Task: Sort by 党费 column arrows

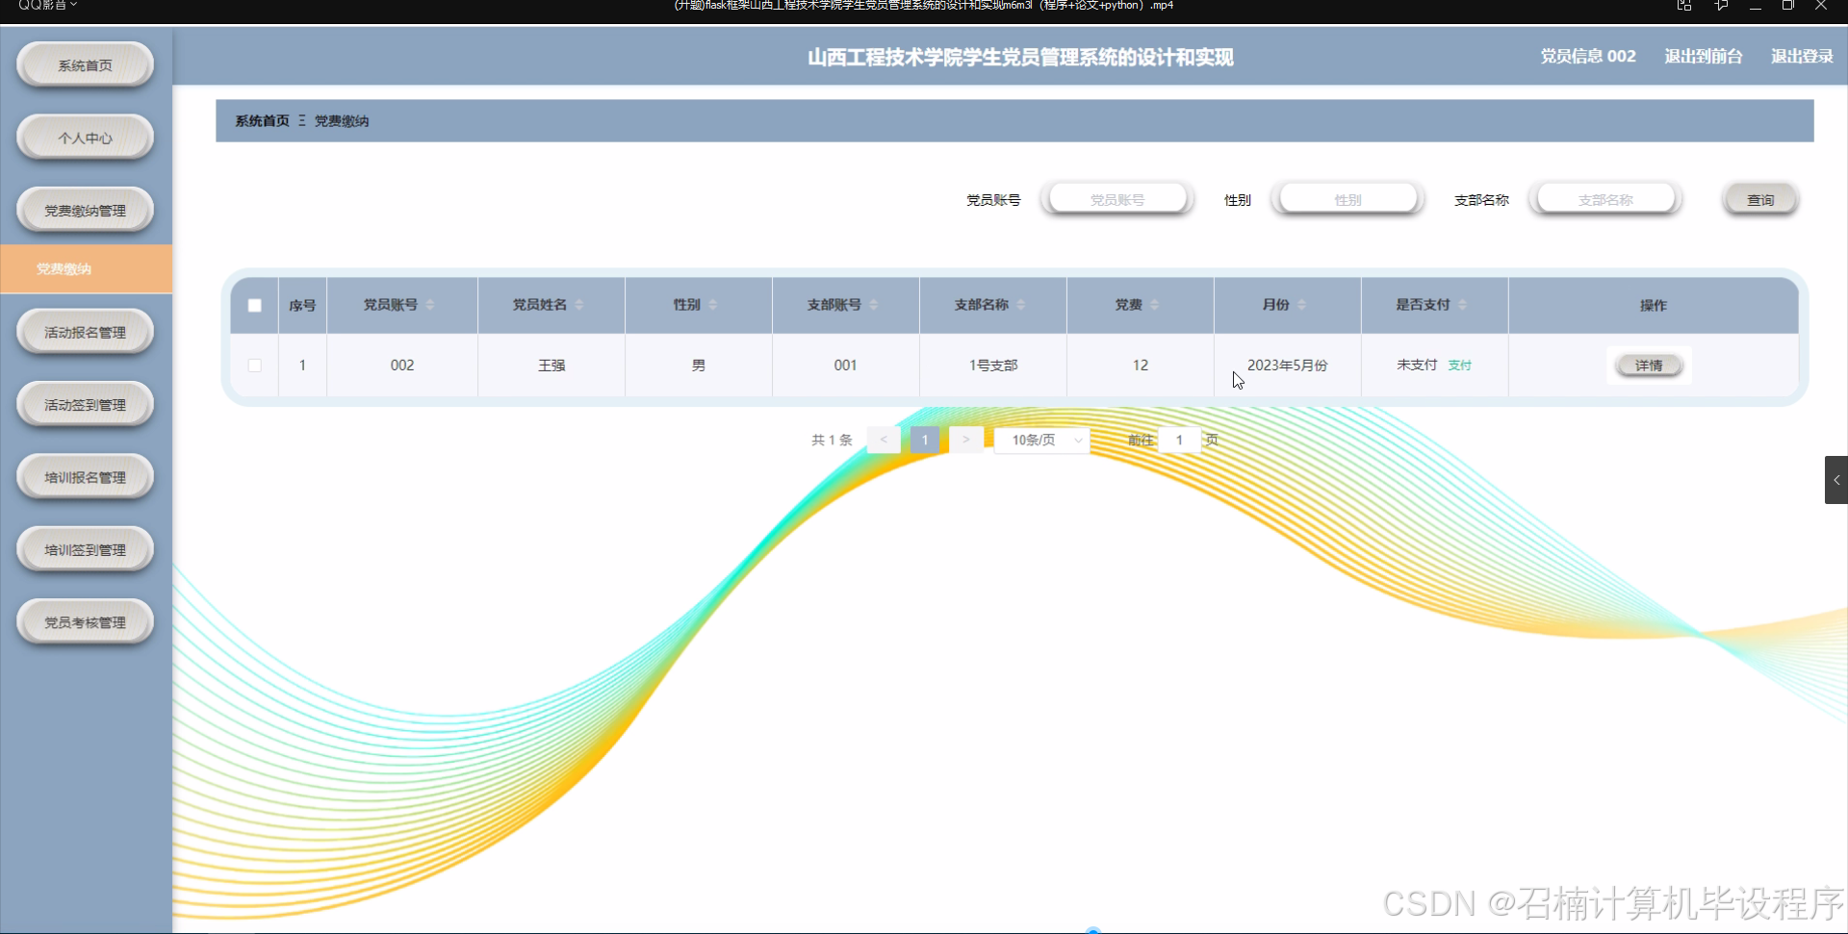Action: tap(1155, 305)
